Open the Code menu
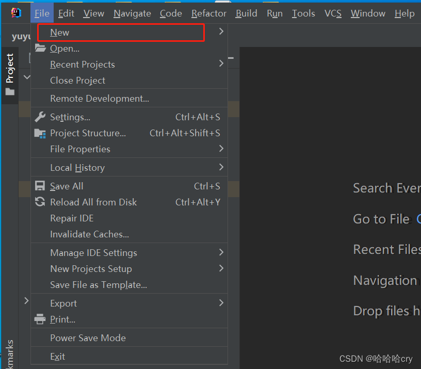421x369 pixels. coord(171,13)
